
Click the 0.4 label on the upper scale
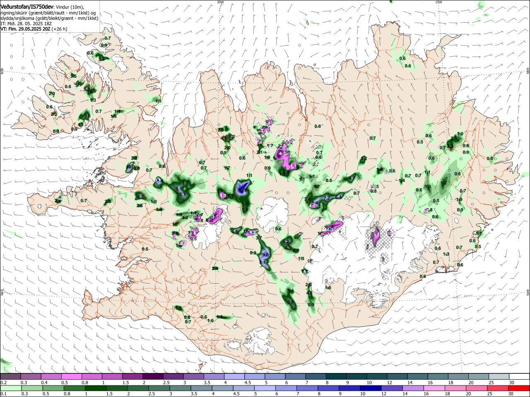[44, 383]
